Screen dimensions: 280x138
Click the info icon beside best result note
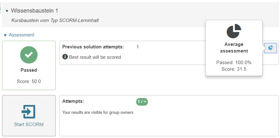coord(65,57)
